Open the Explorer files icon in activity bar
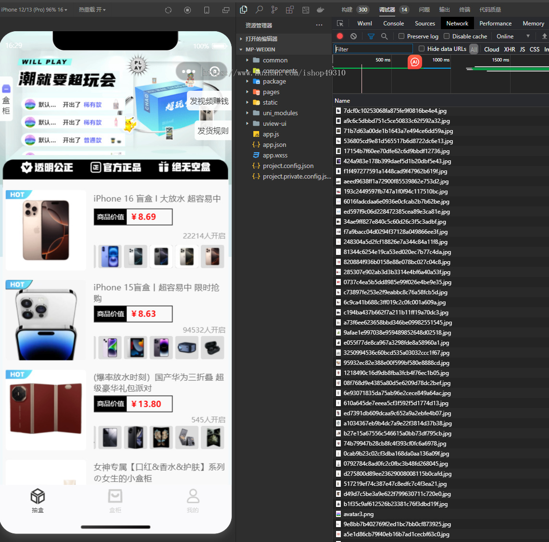 (243, 10)
